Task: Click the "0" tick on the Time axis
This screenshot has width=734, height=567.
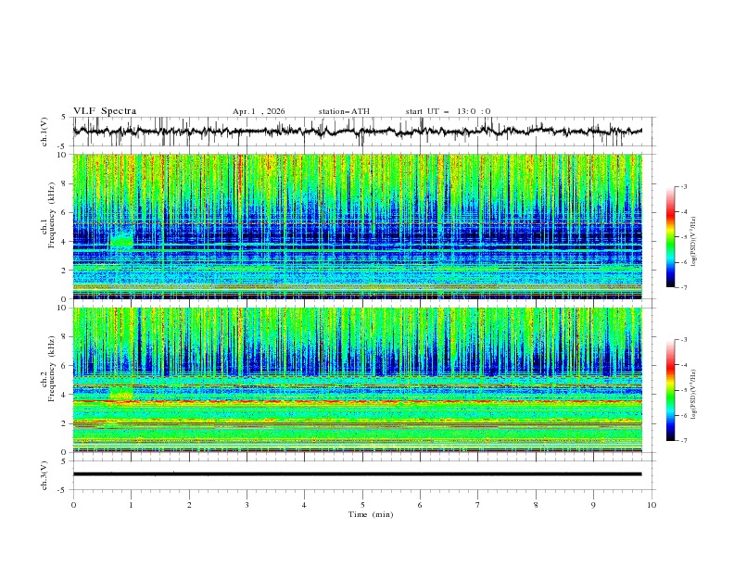Action: (x=73, y=505)
